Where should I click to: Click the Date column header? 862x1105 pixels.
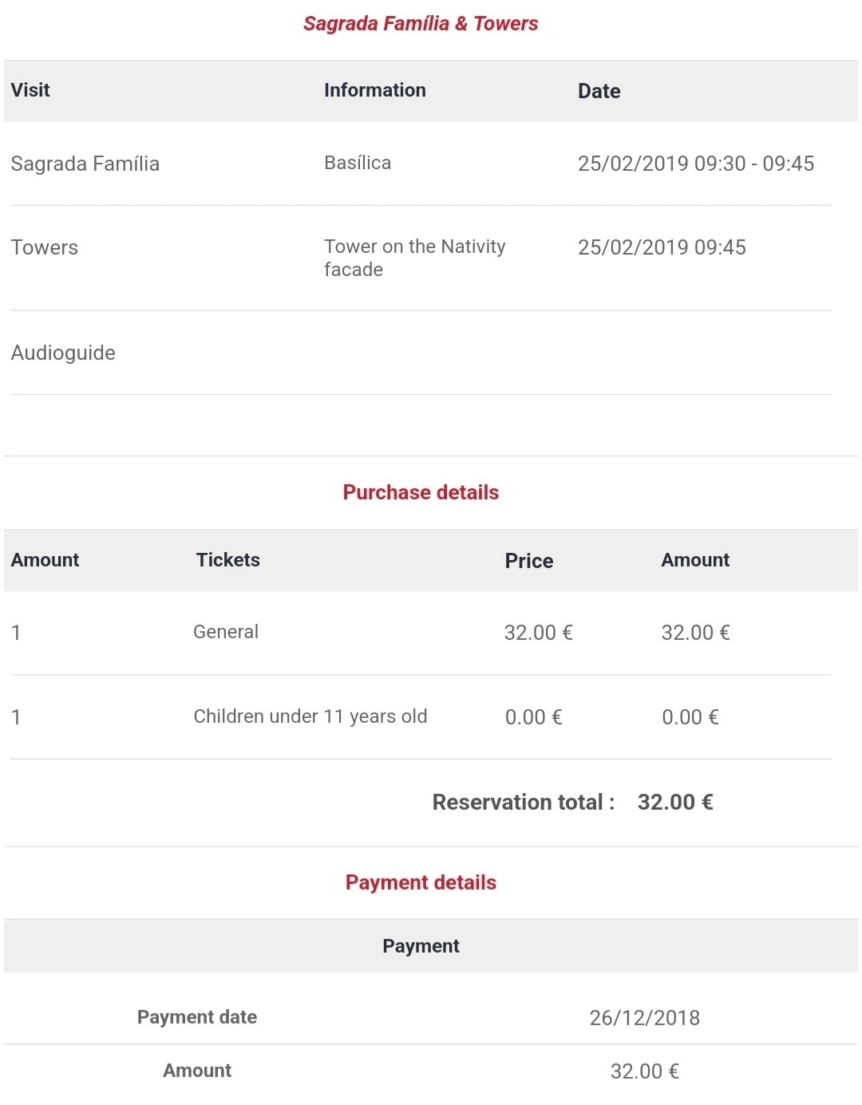point(599,91)
